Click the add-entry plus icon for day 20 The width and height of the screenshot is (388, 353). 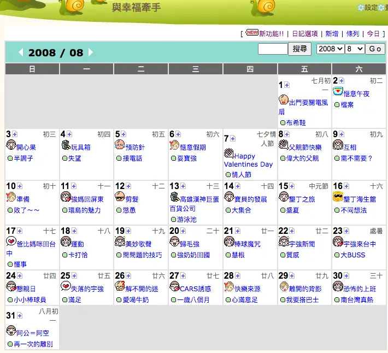click(x=183, y=231)
